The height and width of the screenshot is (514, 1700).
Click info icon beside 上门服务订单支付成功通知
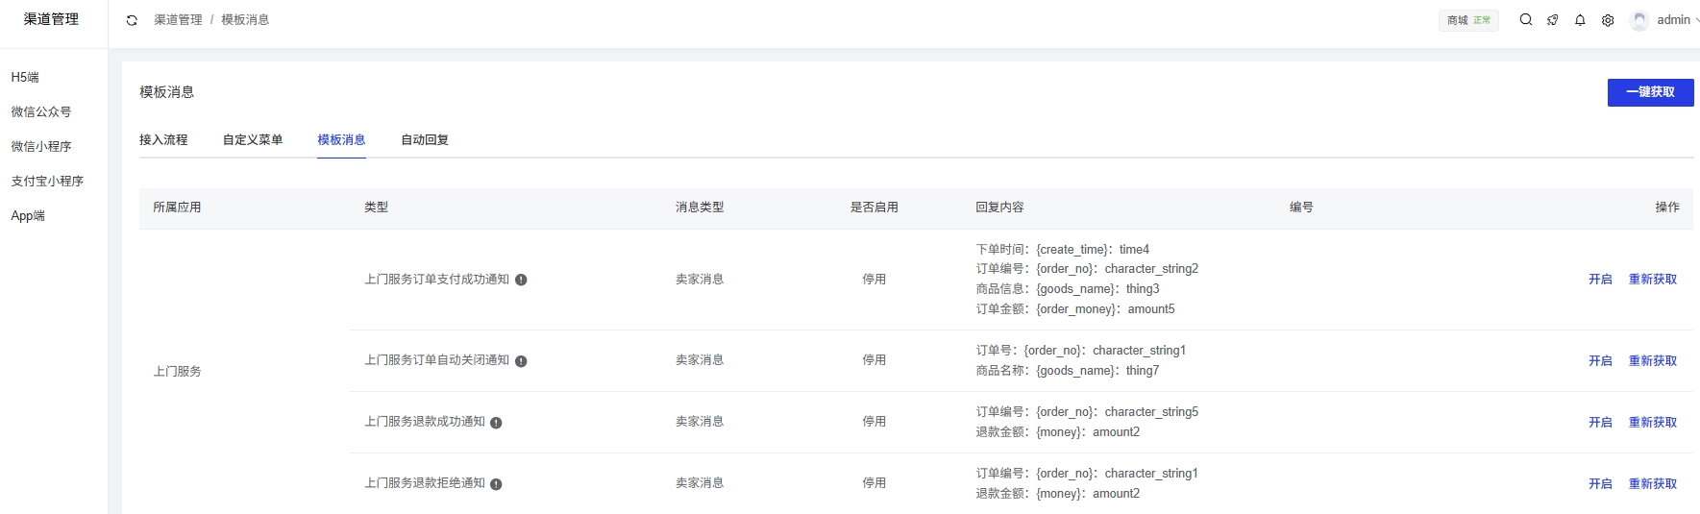521,280
